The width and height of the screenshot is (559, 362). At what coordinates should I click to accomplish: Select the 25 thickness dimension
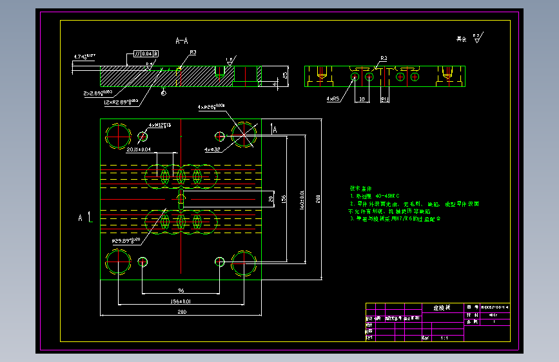tap(284, 75)
